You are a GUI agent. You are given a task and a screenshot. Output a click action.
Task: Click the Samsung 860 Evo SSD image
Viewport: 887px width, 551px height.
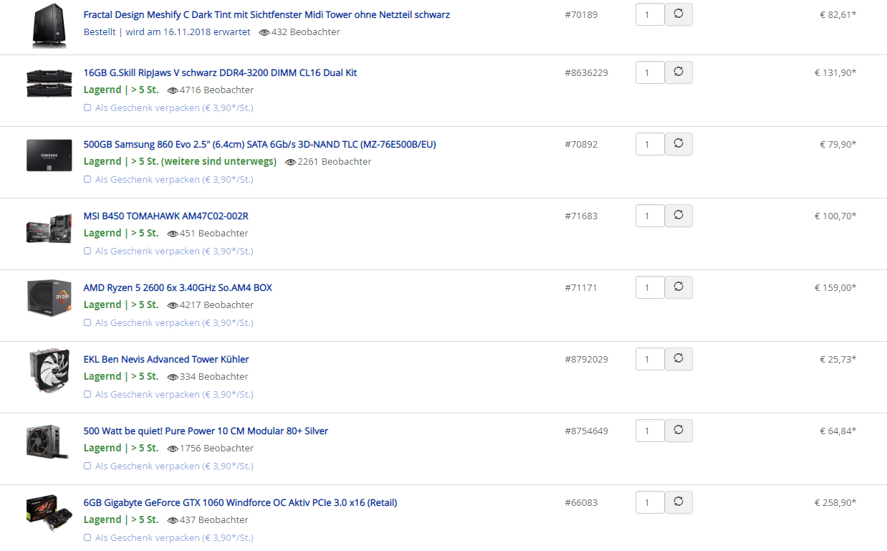click(x=49, y=155)
